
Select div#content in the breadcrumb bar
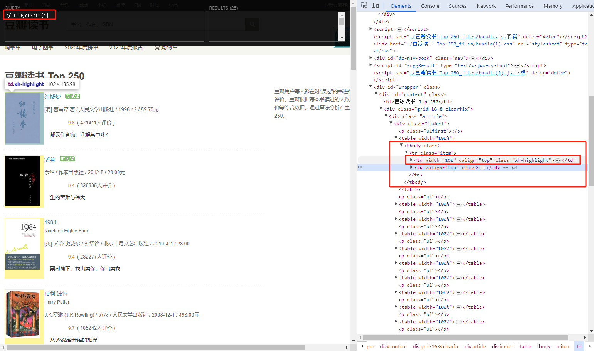tap(393, 346)
